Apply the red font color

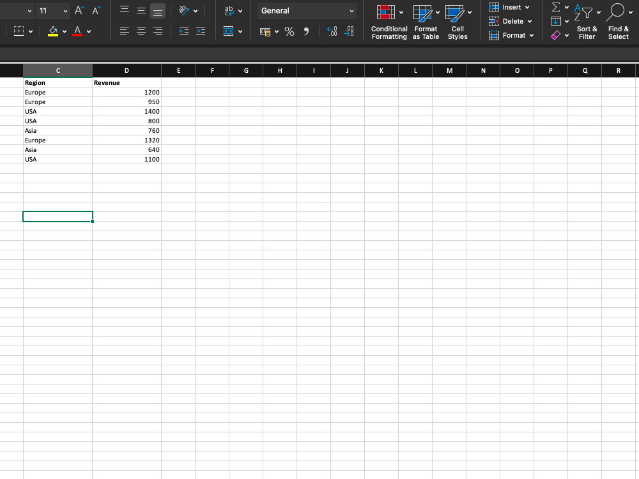[x=77, y=31]
